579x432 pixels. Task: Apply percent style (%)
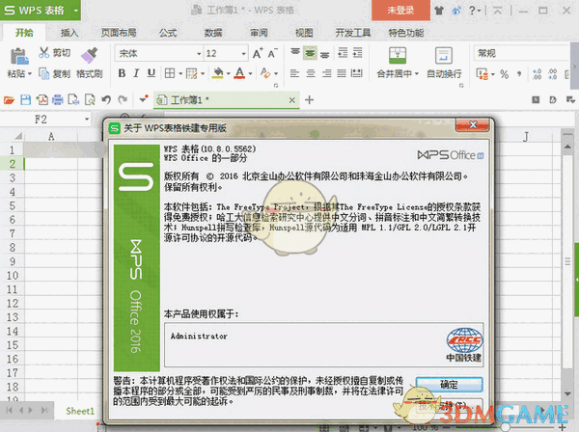coord(504,74)
